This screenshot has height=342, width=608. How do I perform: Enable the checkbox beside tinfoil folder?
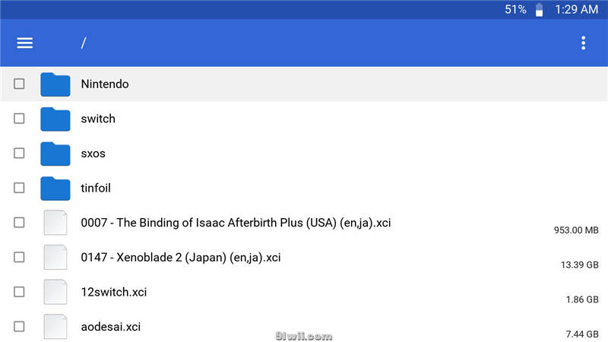[x=19, y=188]
